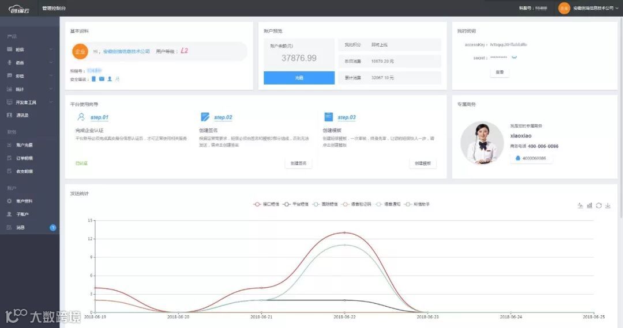
Task: Expand the 短信 menu in the sidebar
Action: click(x=30, y=49)
